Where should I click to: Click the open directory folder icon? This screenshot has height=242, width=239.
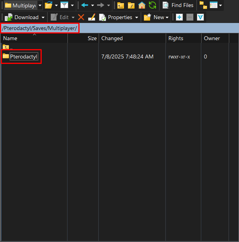click(48, 5)
